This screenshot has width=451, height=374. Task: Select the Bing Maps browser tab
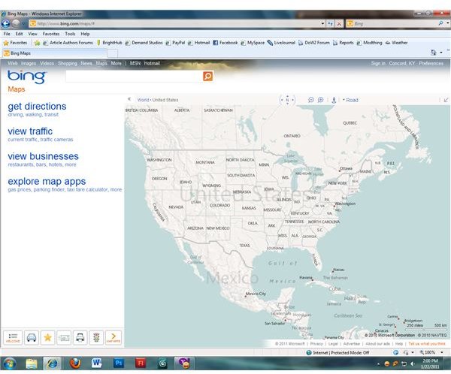(x=55, y=53)
